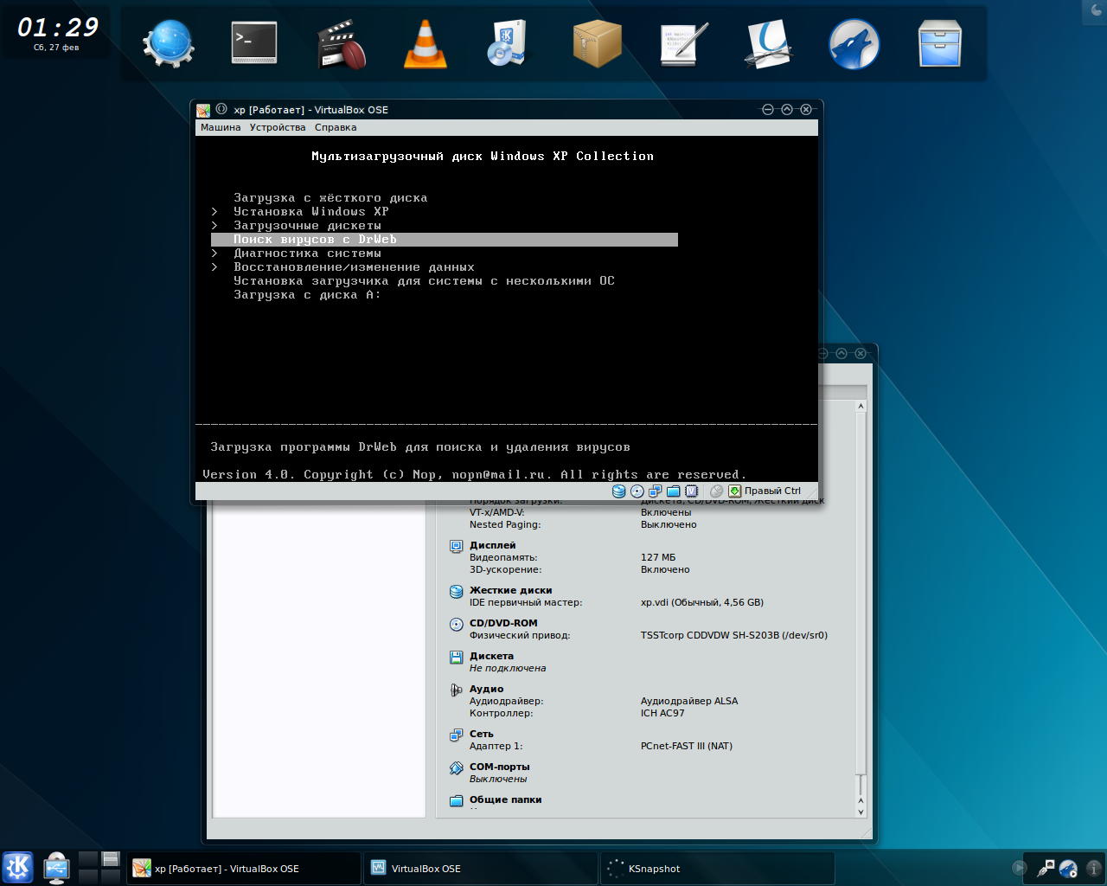Click the shared folders status icon
The width and height of the screenshot is (1107, 886).
(674, 491)
